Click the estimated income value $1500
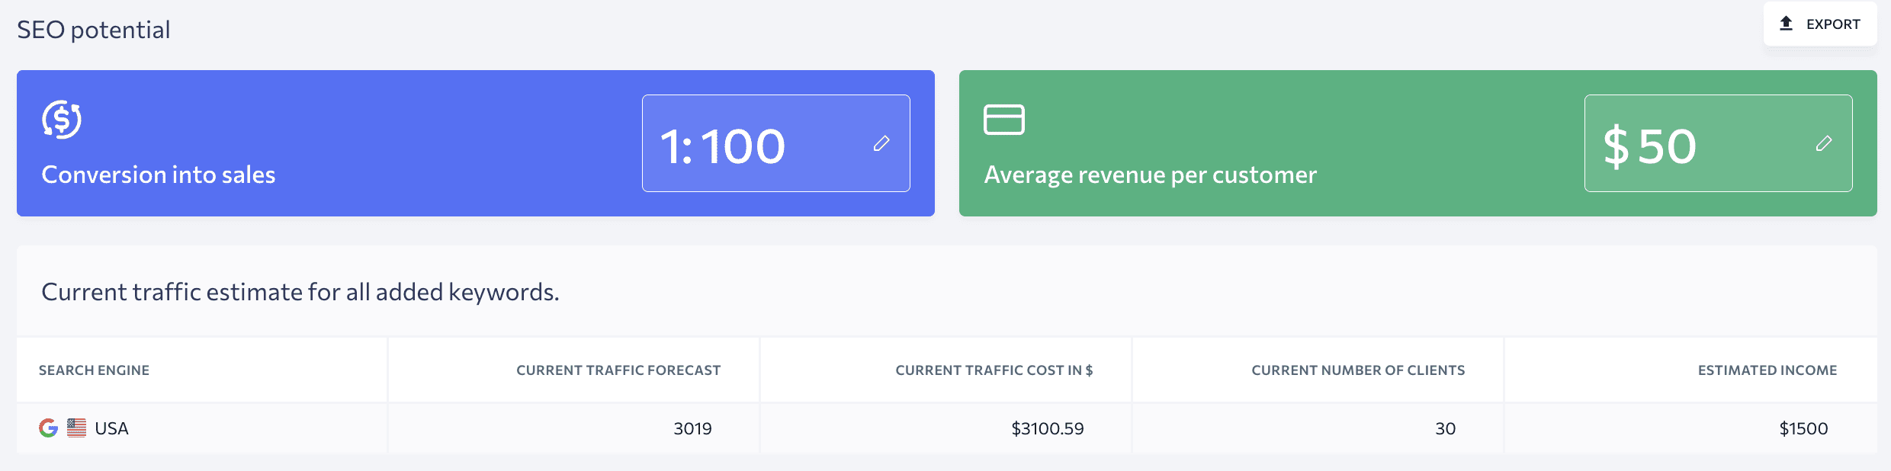Viewport: 1891px width, 471px height. point(1804,428)
